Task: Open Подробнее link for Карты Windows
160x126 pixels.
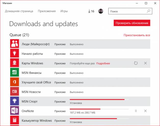Action: [x=103, y=63]
